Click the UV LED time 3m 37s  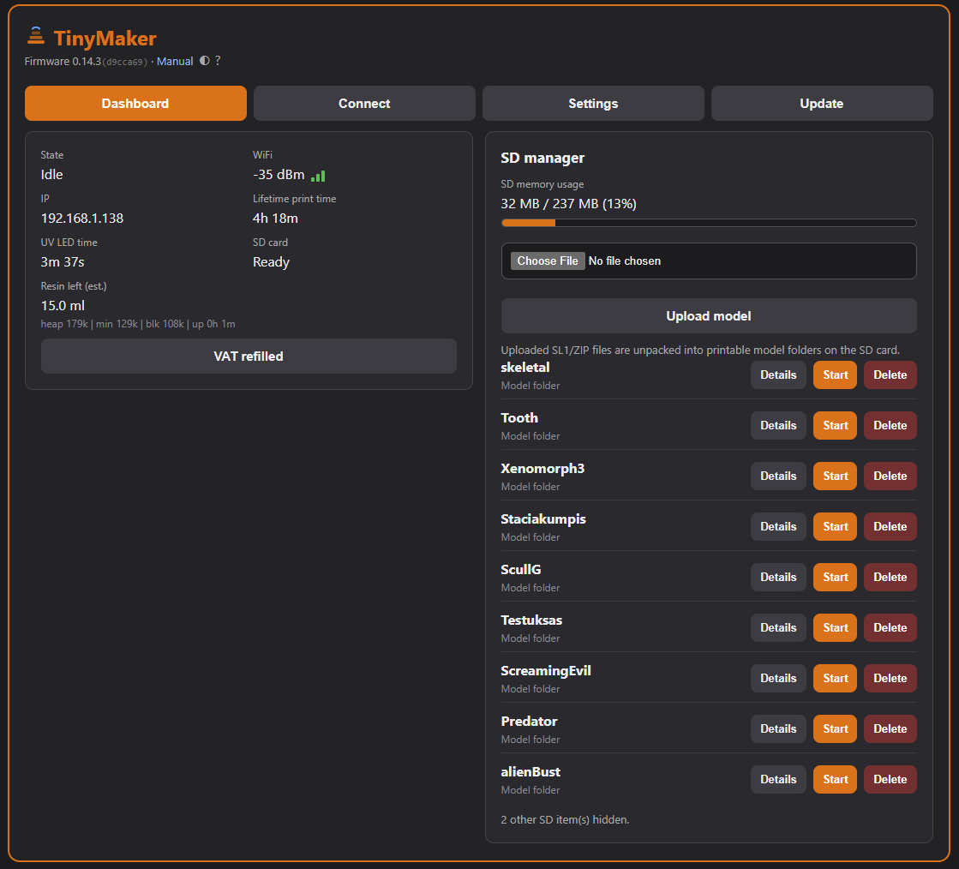(x=63, y=262)
